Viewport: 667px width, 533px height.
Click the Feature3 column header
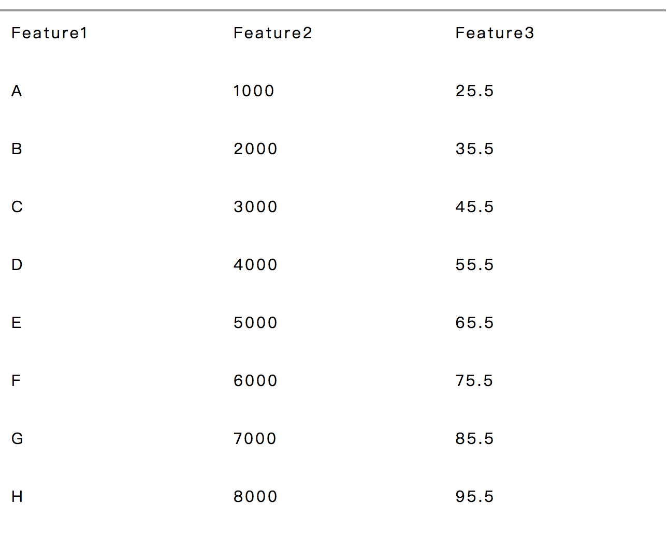[x=495, y=33]
